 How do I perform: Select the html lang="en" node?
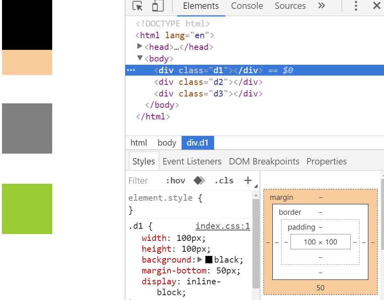click(175, 35)
